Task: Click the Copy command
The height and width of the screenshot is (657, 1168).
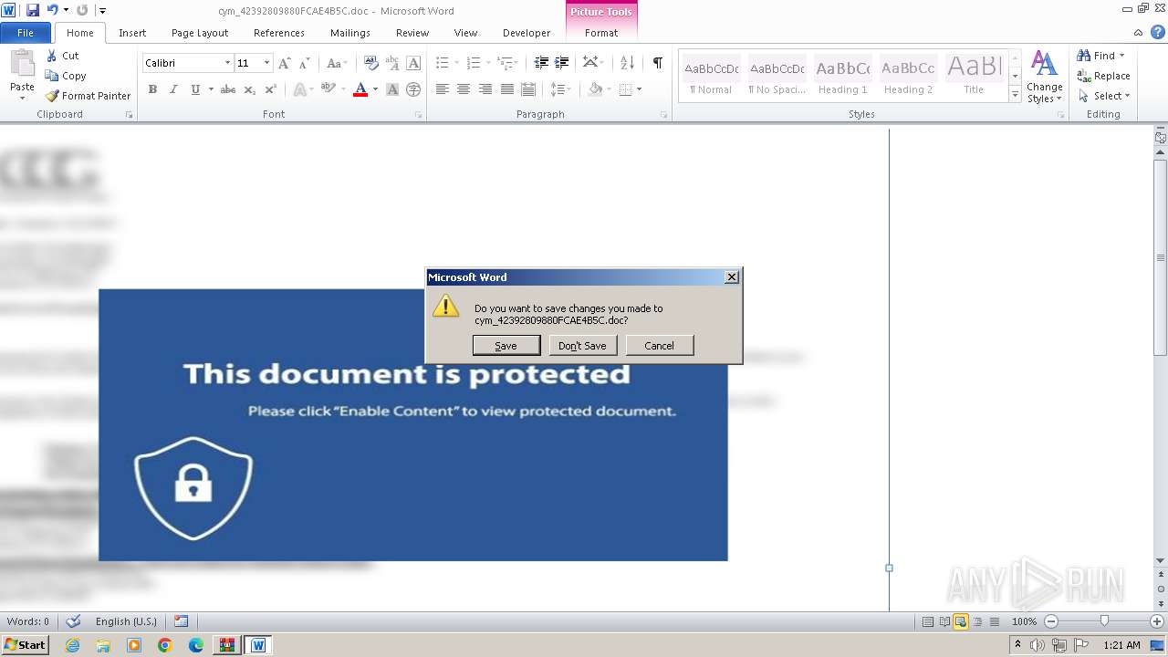Action: tap(66, 76)
